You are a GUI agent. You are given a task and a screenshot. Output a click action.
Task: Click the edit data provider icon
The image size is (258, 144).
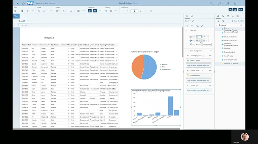(39, 11)
